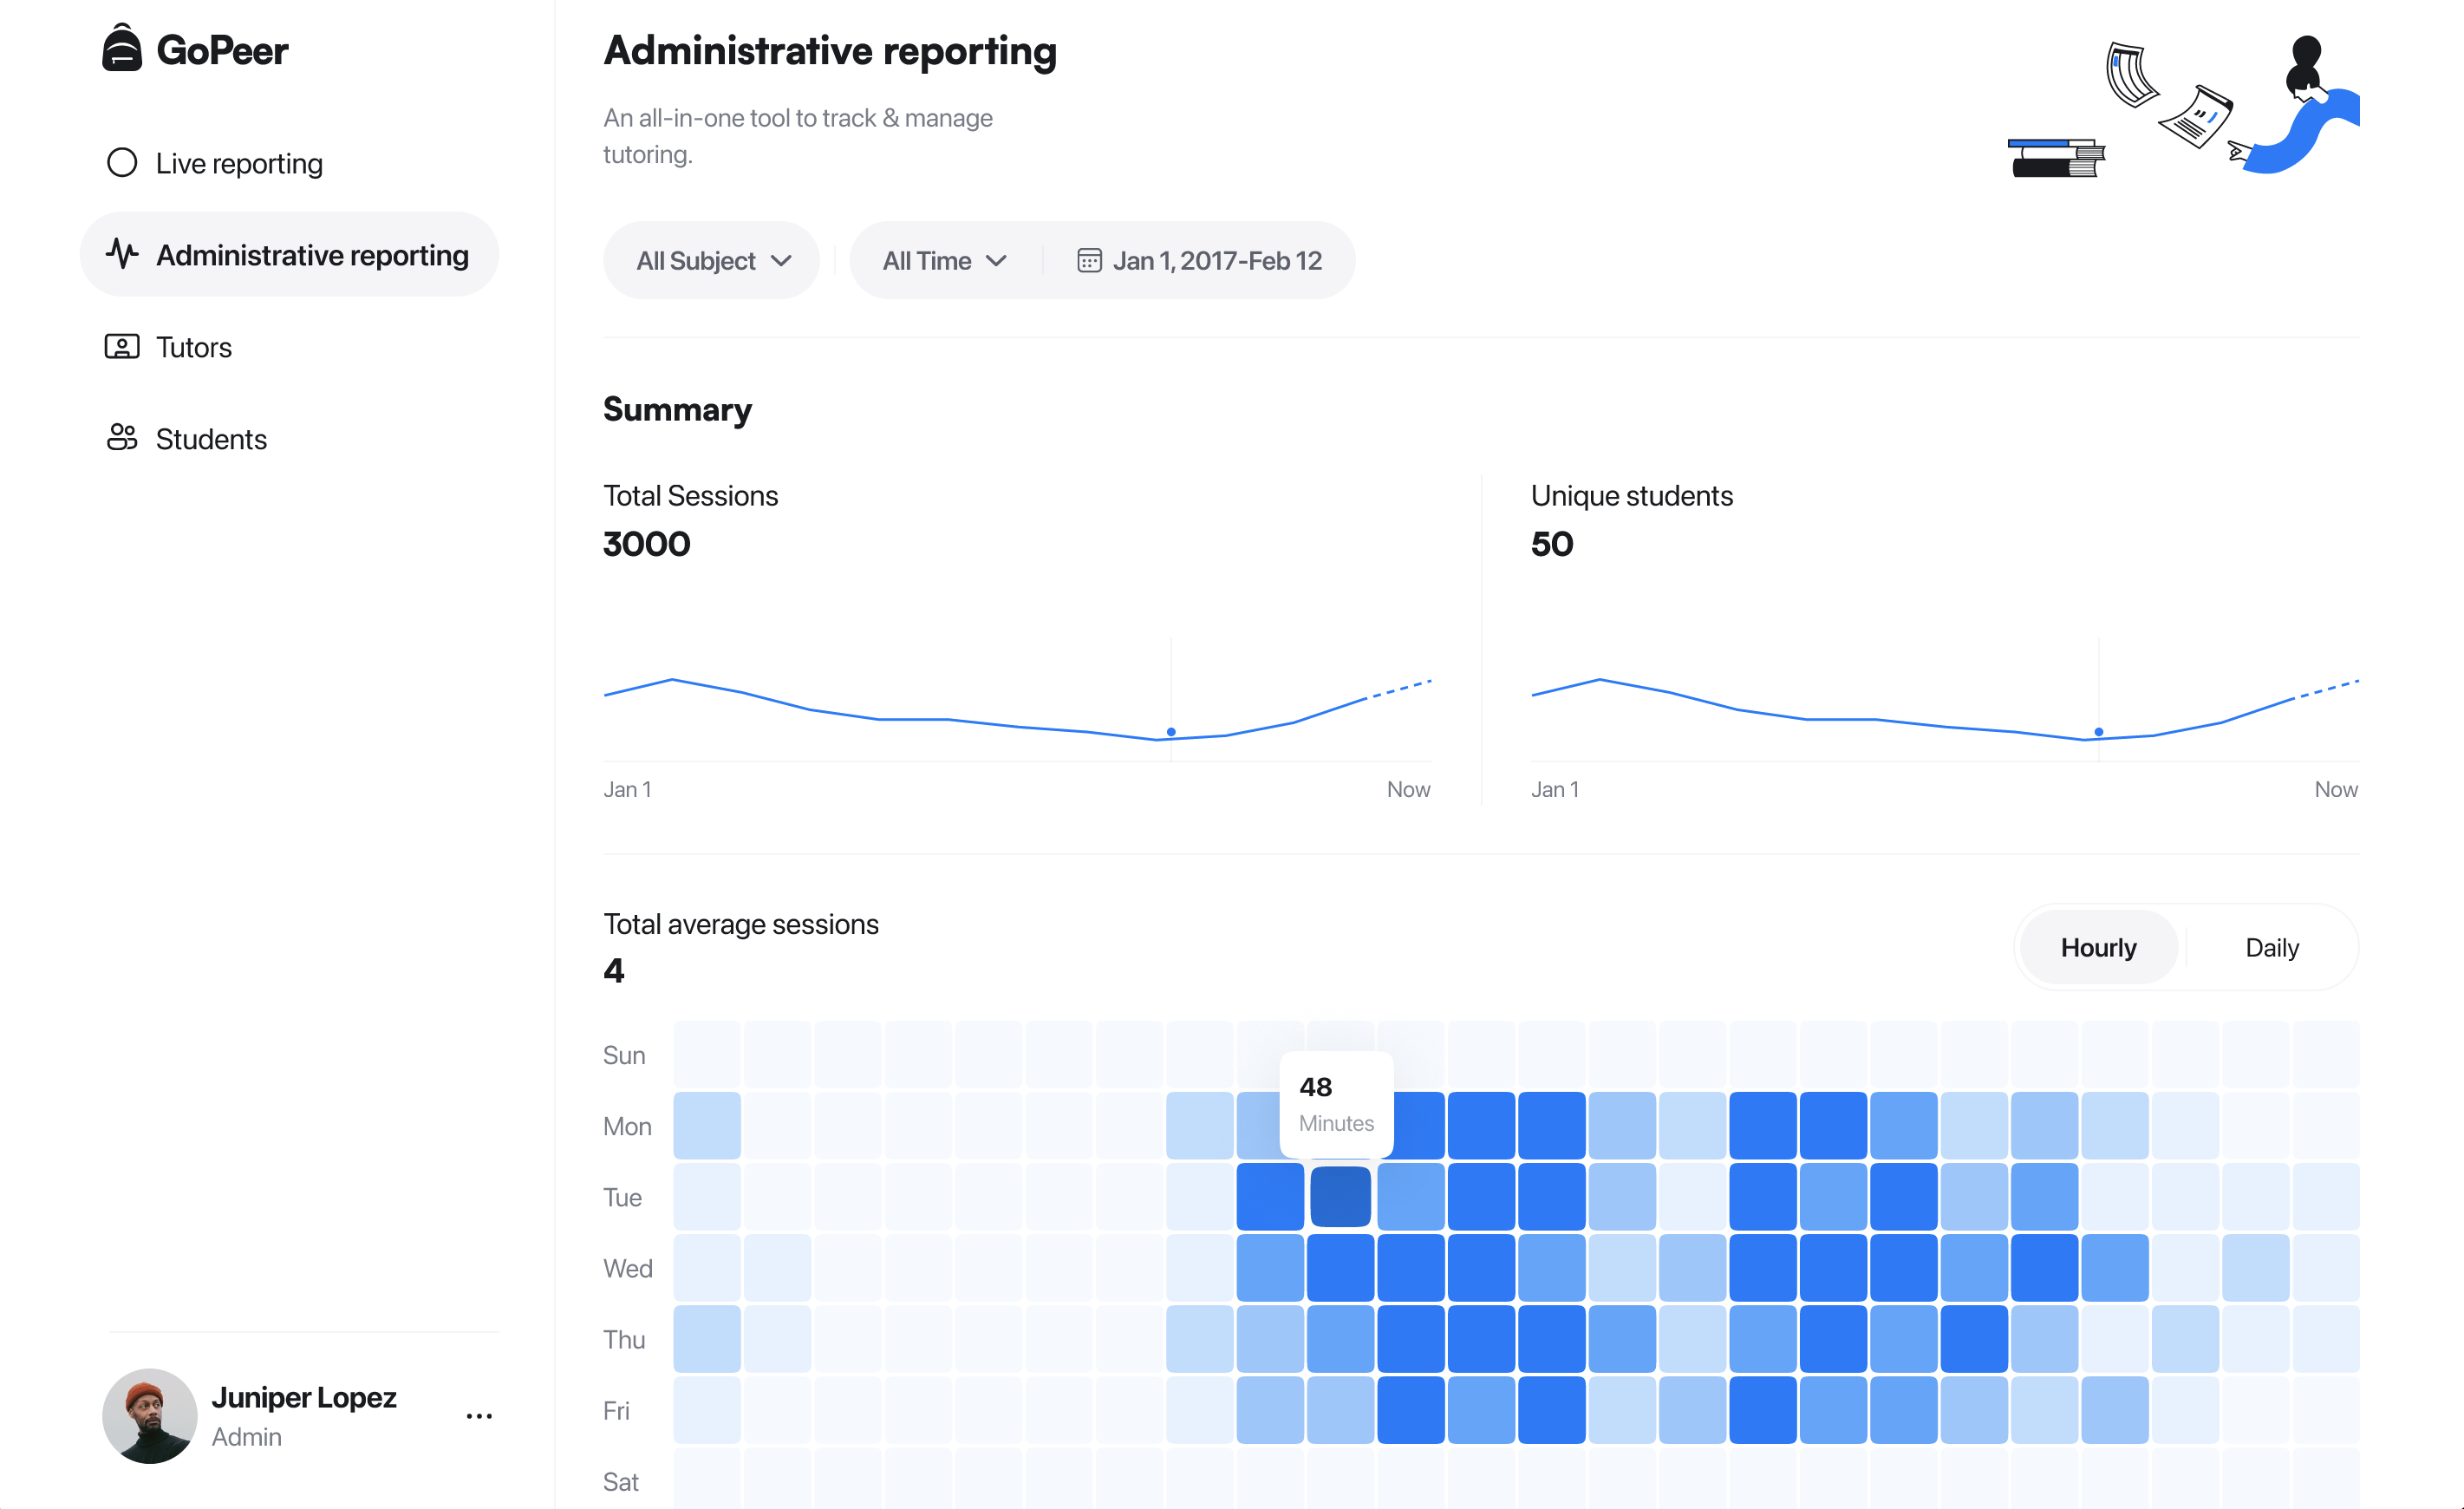
Task: Click the Administrative reporting pulse icon
Action: [x=122, y=254]
